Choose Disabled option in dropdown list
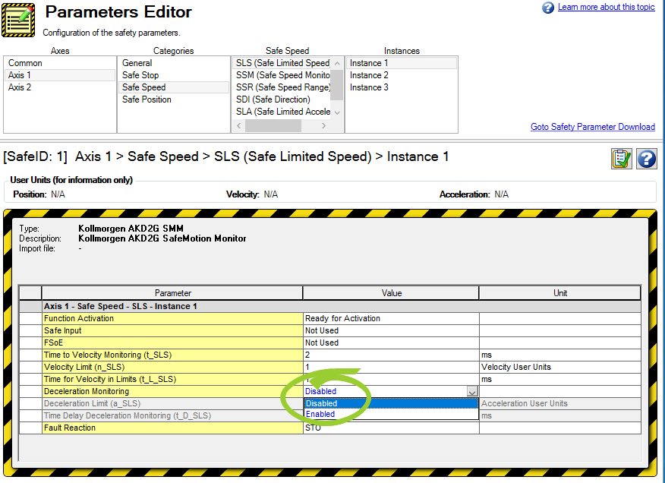 [x=391, y=403]
